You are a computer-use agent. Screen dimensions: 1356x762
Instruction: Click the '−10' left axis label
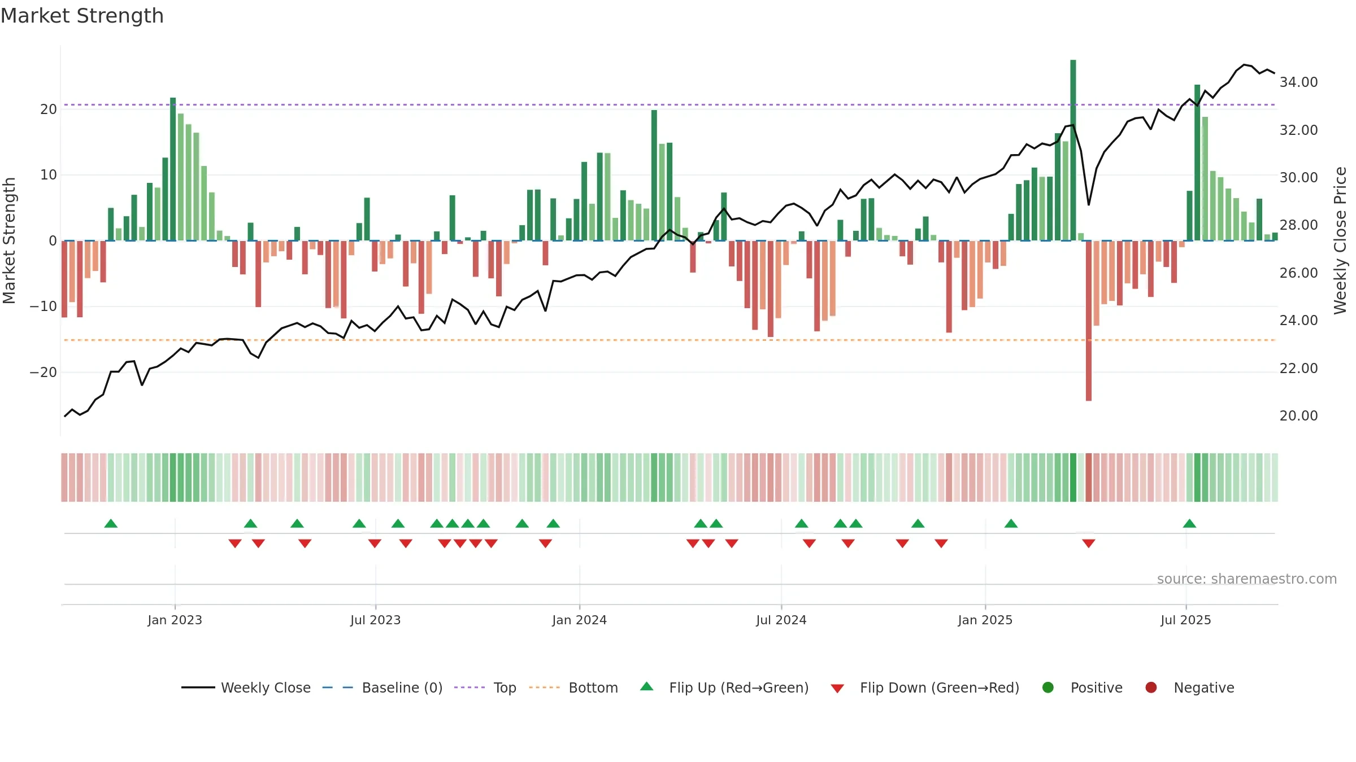(43, 306)
